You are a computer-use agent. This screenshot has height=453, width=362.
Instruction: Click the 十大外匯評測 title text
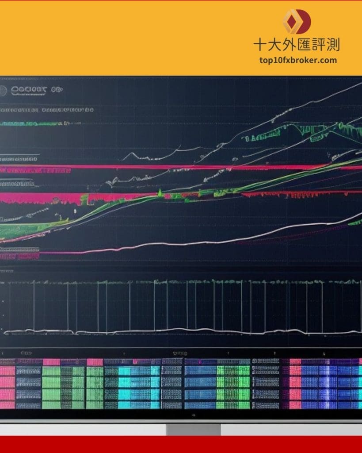(297, 45)
